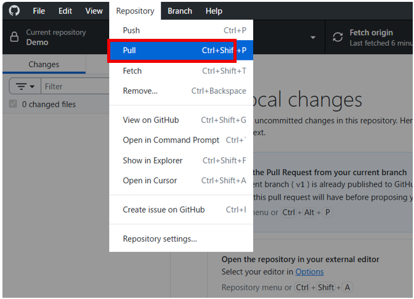The image size is (414, 299).
Task: Click the GitHub logo icon
Action: (14, 11)
